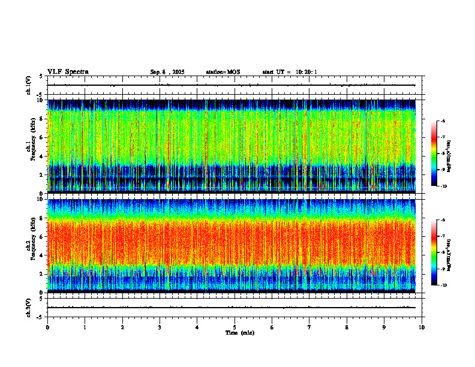Click the ch.1 colorbar log(PSD) unit label
The height and width of the screenshot is (367, 475).
[449, 157]
